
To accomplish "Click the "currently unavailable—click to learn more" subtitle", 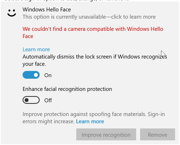I will pos(89,17).
